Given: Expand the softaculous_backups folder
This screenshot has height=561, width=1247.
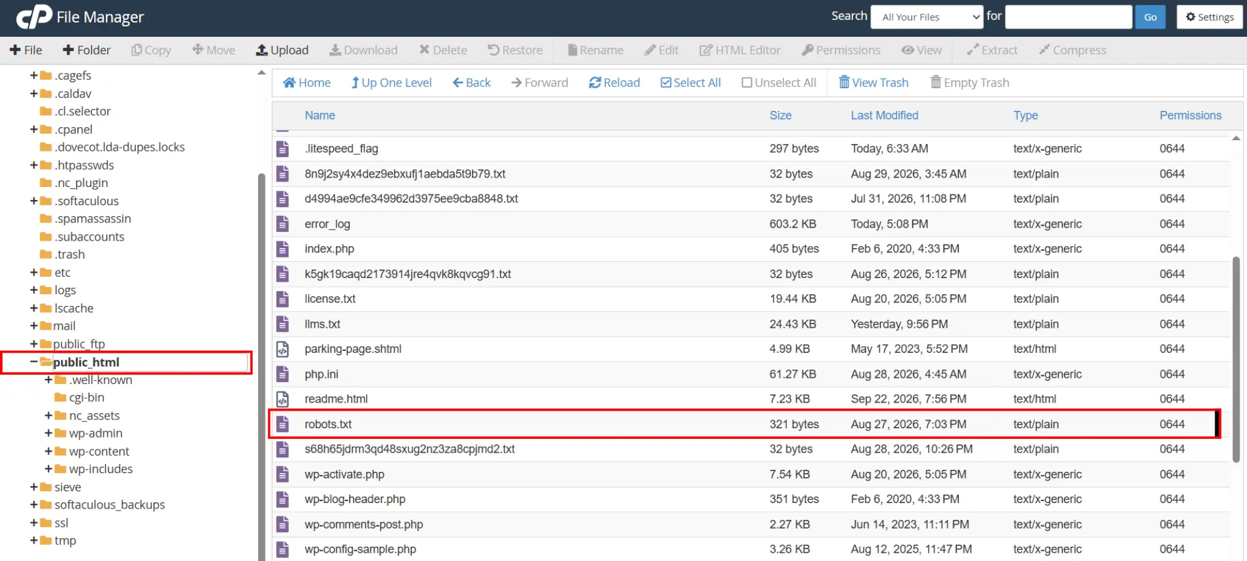Looking at the screenshot, I should 34,504.
